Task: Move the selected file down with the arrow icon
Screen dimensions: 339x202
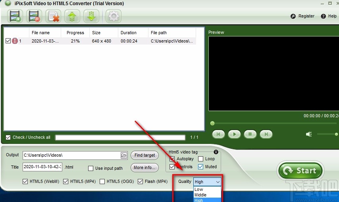Action: [x=91, y=16]
